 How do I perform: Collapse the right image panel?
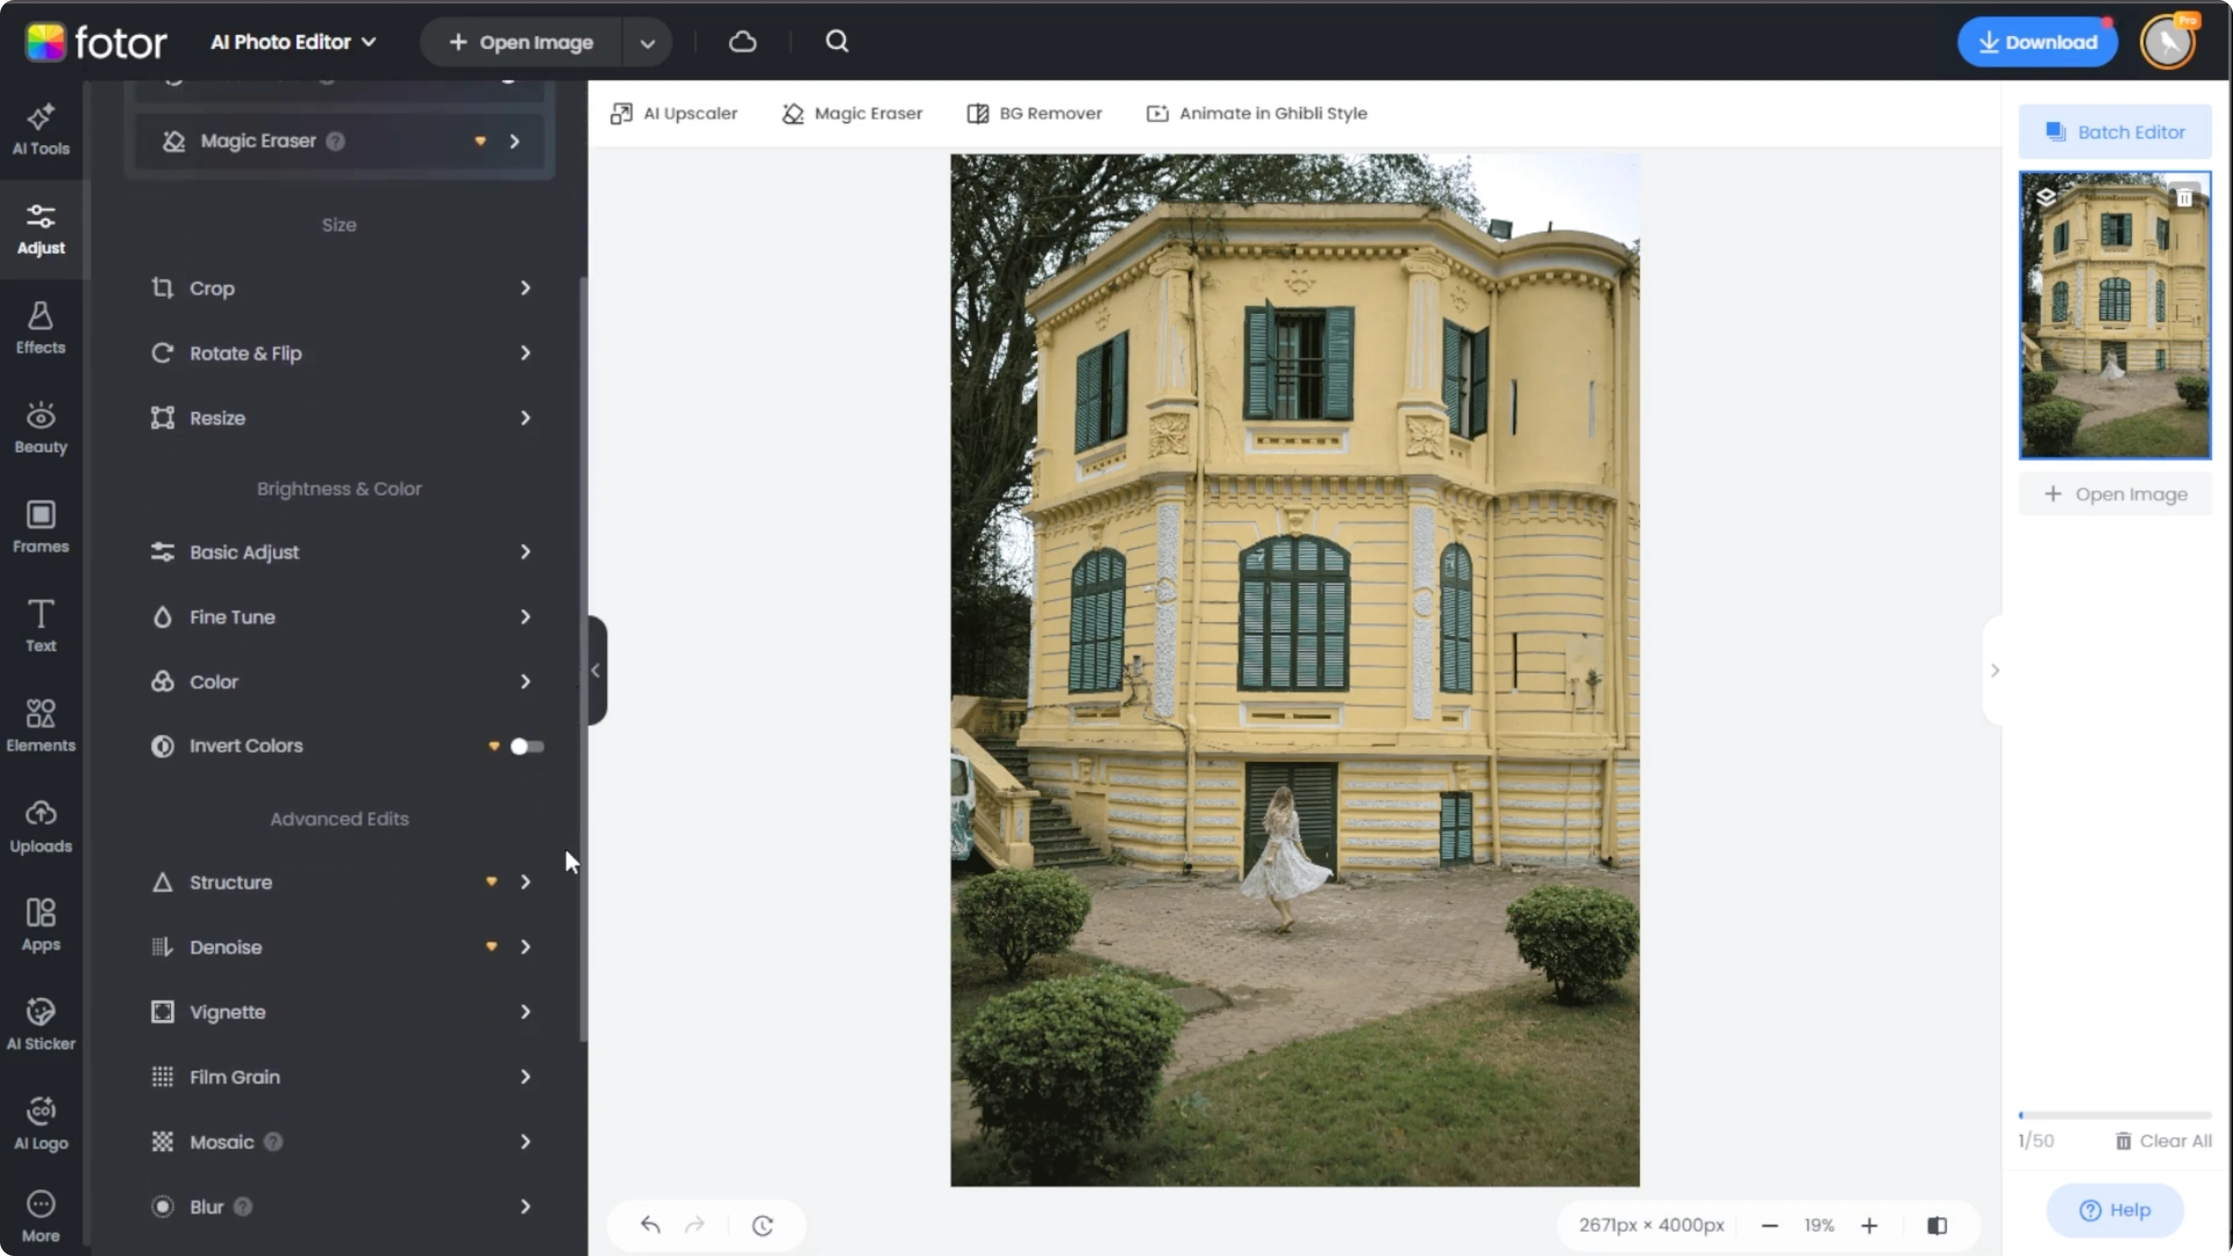[1994, 670]
